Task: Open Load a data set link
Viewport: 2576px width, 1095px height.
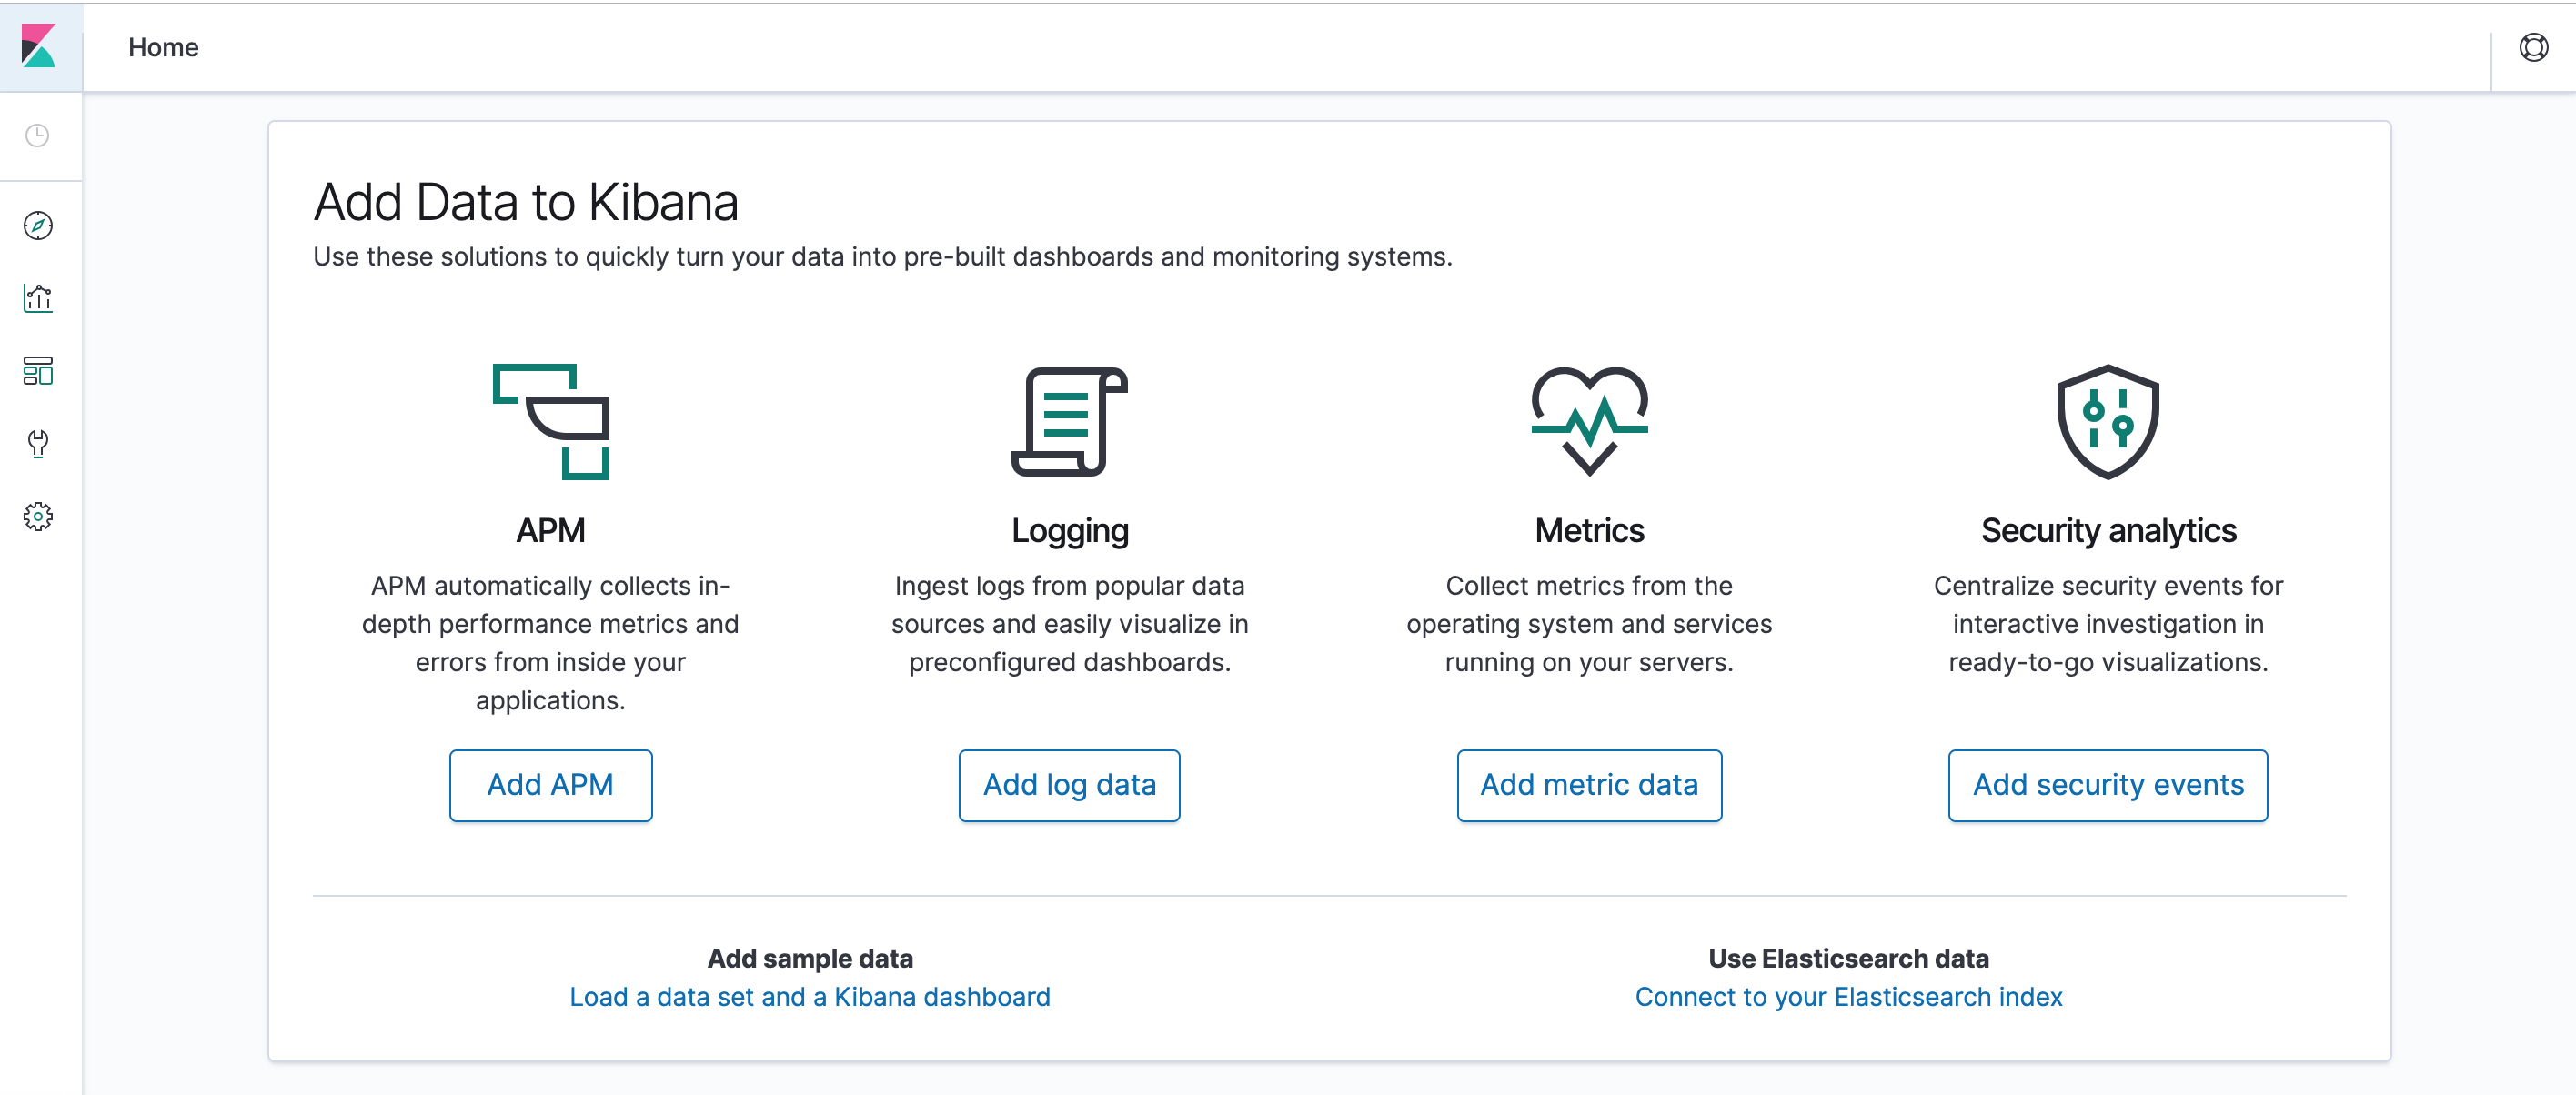Action: pyautogui.click(x=809, y=996)
